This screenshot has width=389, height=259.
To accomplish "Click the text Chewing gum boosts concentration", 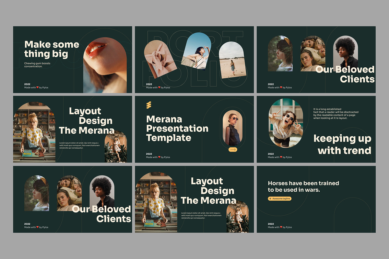I will (x=37, y=65).
